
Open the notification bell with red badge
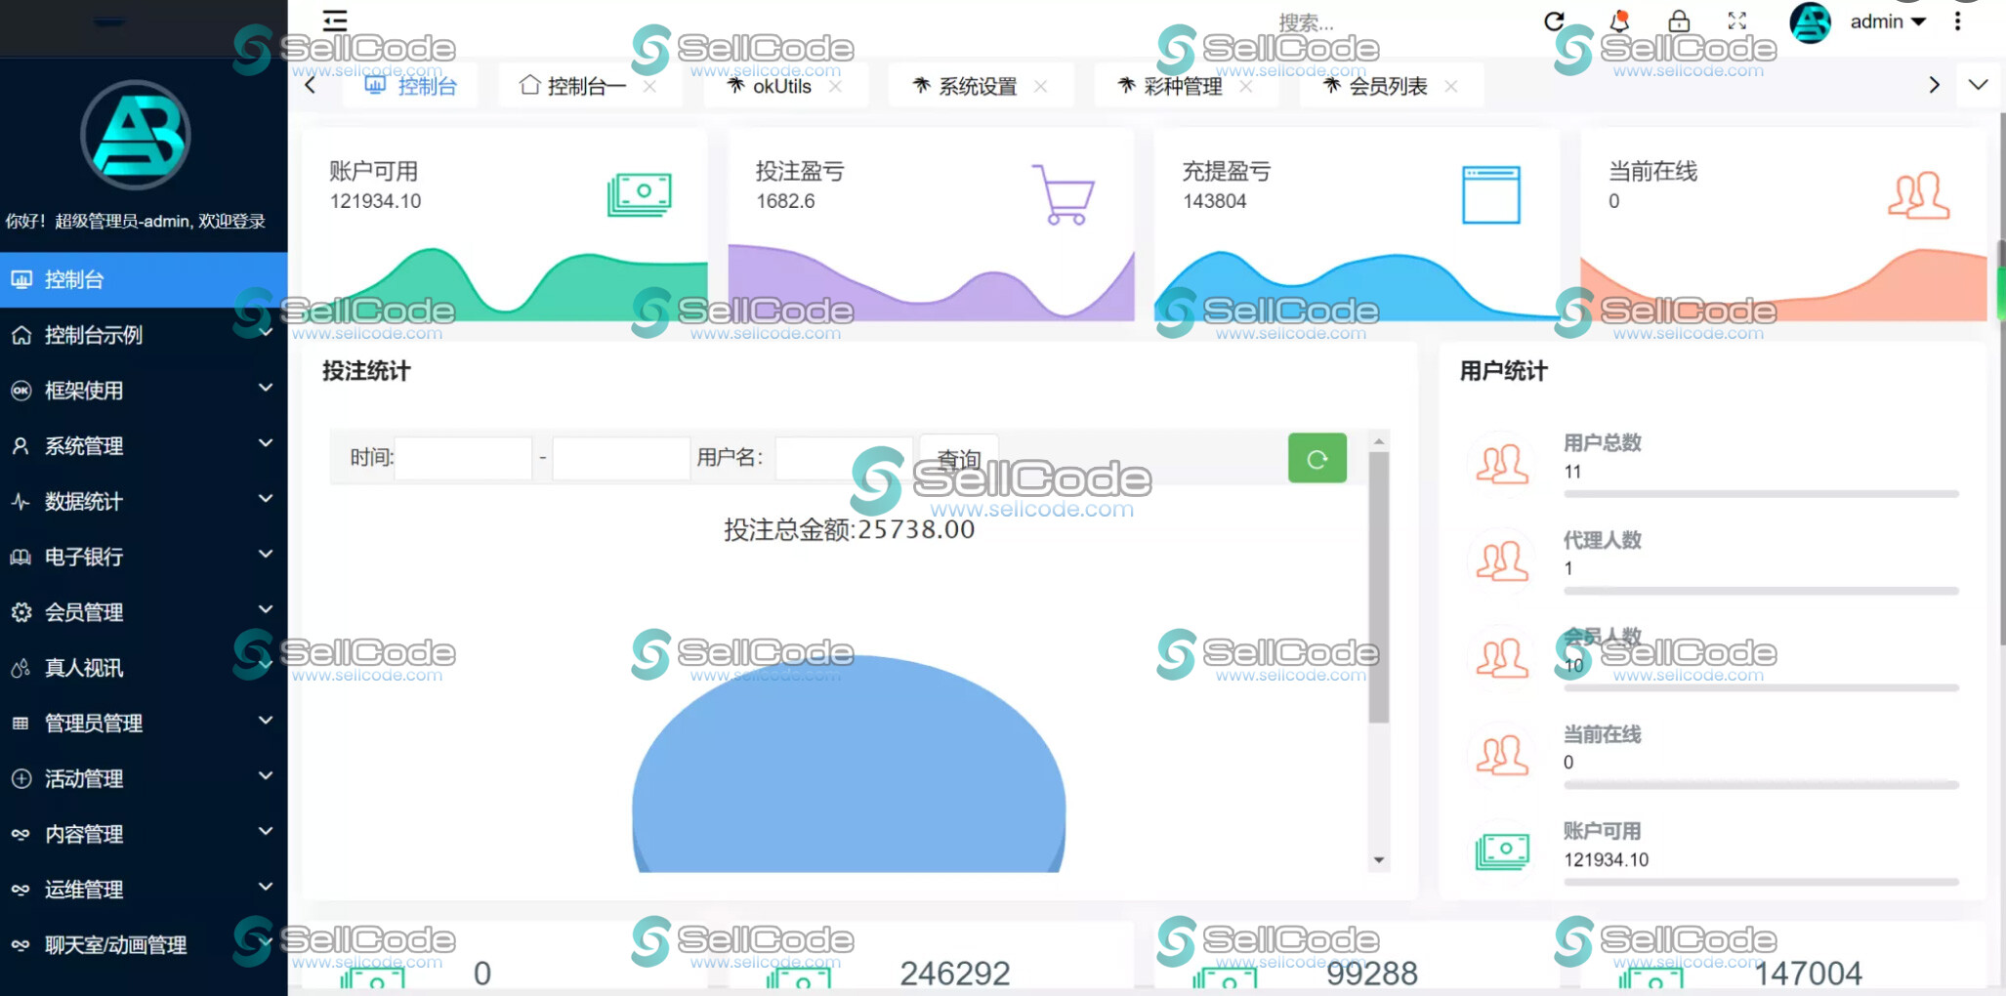(x=1618, y=21)
